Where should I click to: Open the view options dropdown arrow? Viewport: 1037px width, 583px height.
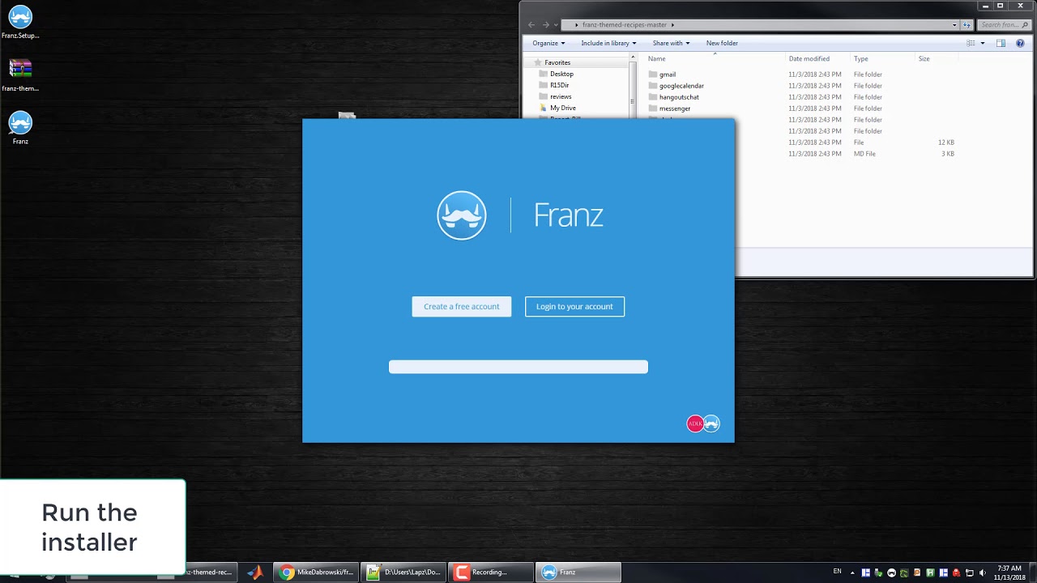983,43
